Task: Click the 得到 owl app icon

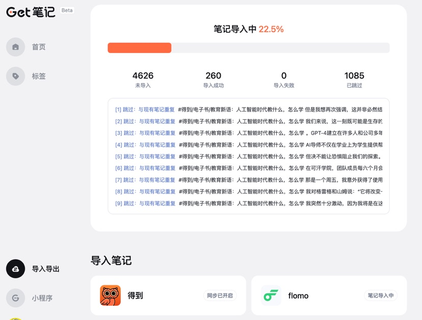Action: tap(110, 296)
